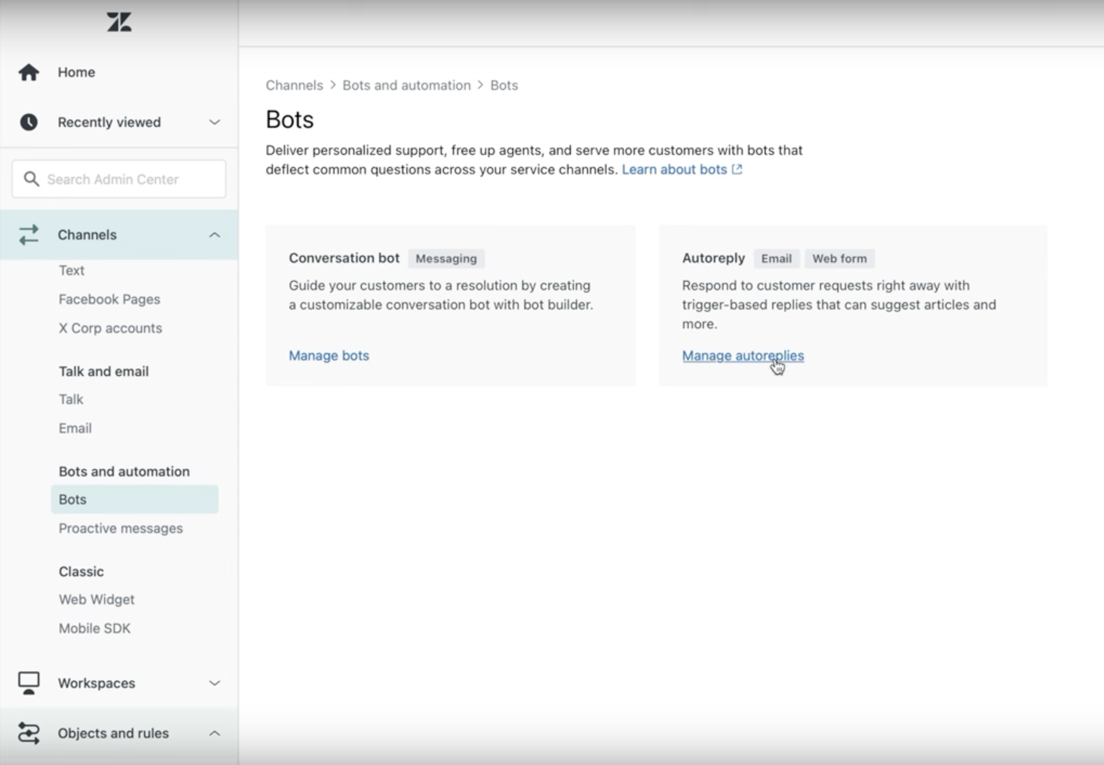Expand the Workspaces section chevron
Screen dimensions: 1104x765
click(x=214, y=683)
